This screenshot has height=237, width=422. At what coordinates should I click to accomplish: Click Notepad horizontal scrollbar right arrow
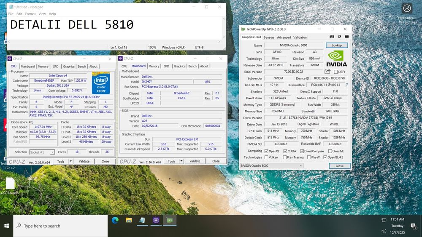click(219, 42)
